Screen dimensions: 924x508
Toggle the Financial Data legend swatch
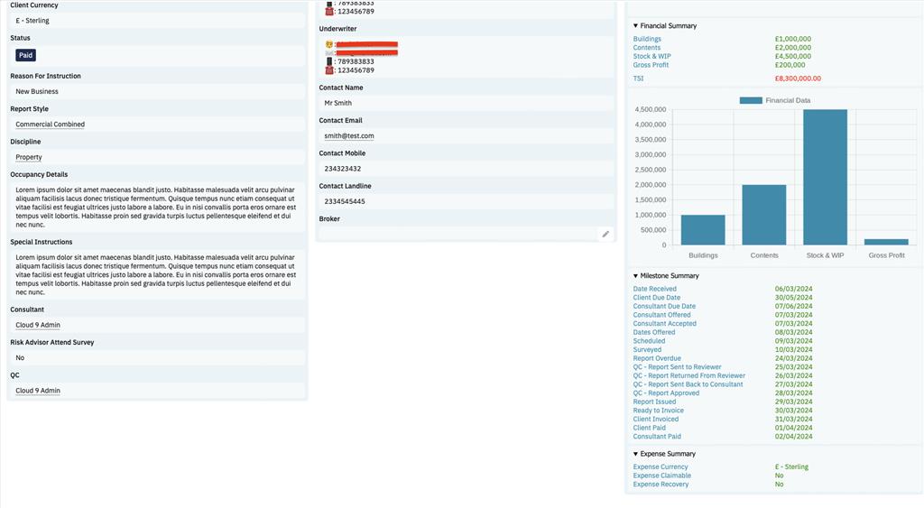point(750,100)
